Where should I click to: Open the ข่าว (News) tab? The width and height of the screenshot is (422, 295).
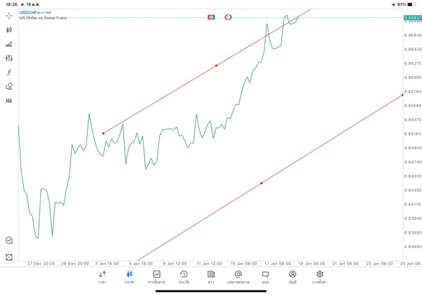click(211, 277)
